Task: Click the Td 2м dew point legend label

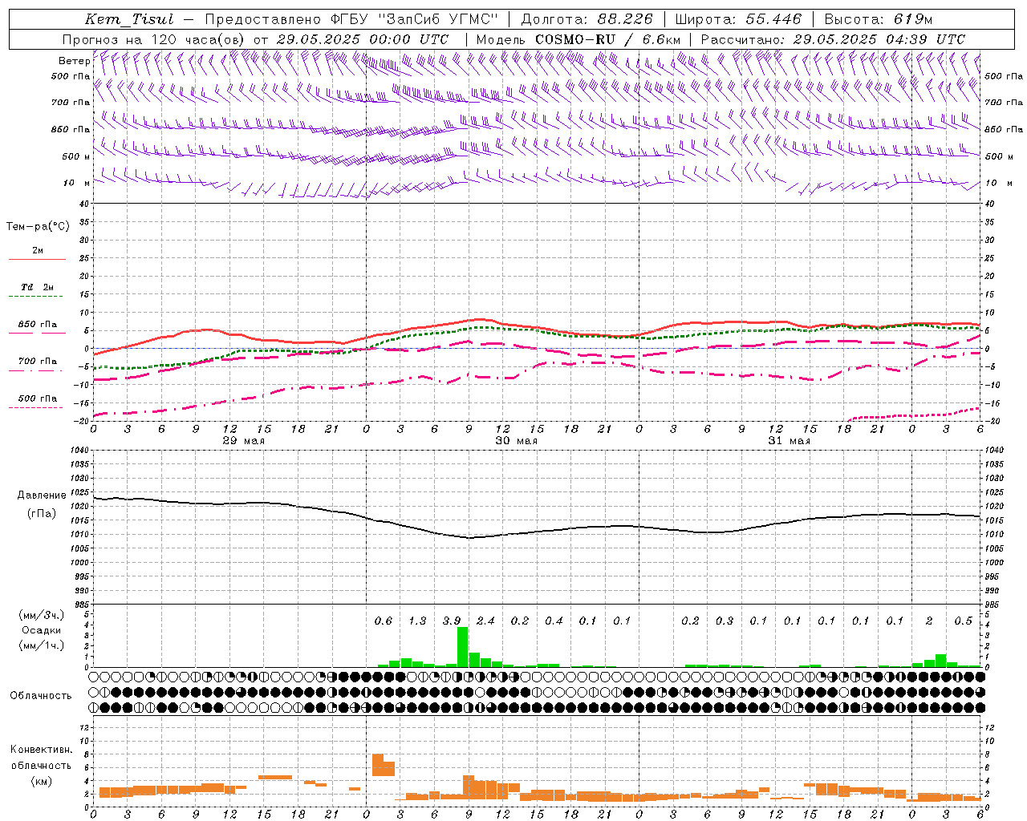Action: [38, 287]
